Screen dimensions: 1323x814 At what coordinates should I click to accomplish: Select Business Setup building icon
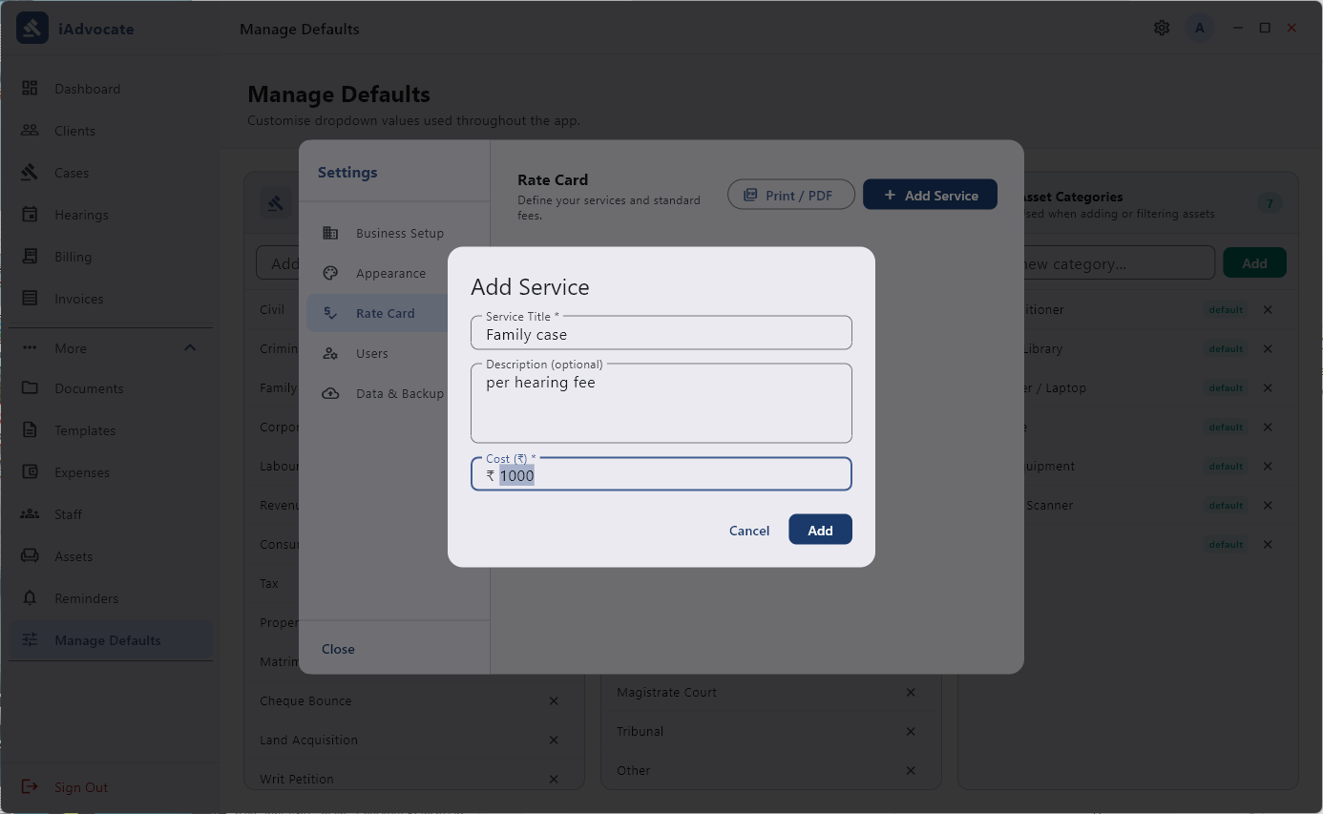click(x=330, y=233)
